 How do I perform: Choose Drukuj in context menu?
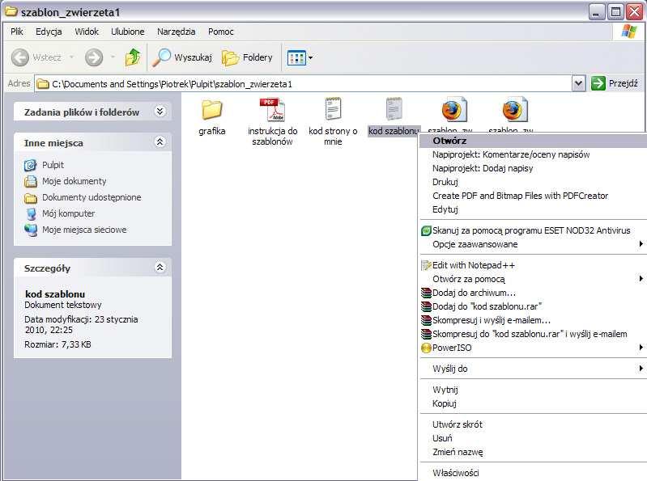click(x=533, y=182)
